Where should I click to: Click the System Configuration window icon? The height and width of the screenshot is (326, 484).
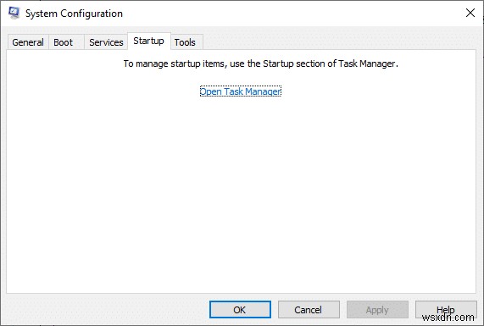coord(14,13)
